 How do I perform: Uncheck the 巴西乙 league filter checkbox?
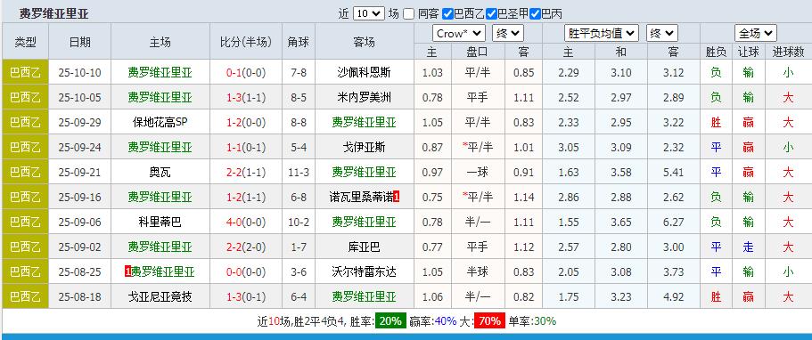point(448,13)
